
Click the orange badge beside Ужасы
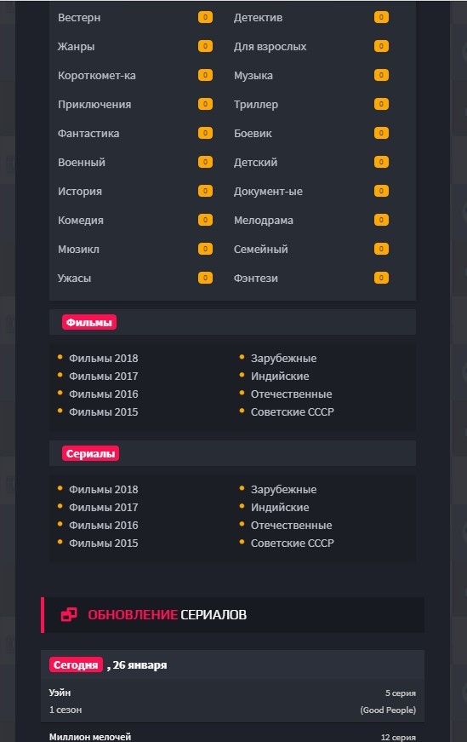click(x=205, y=278)
